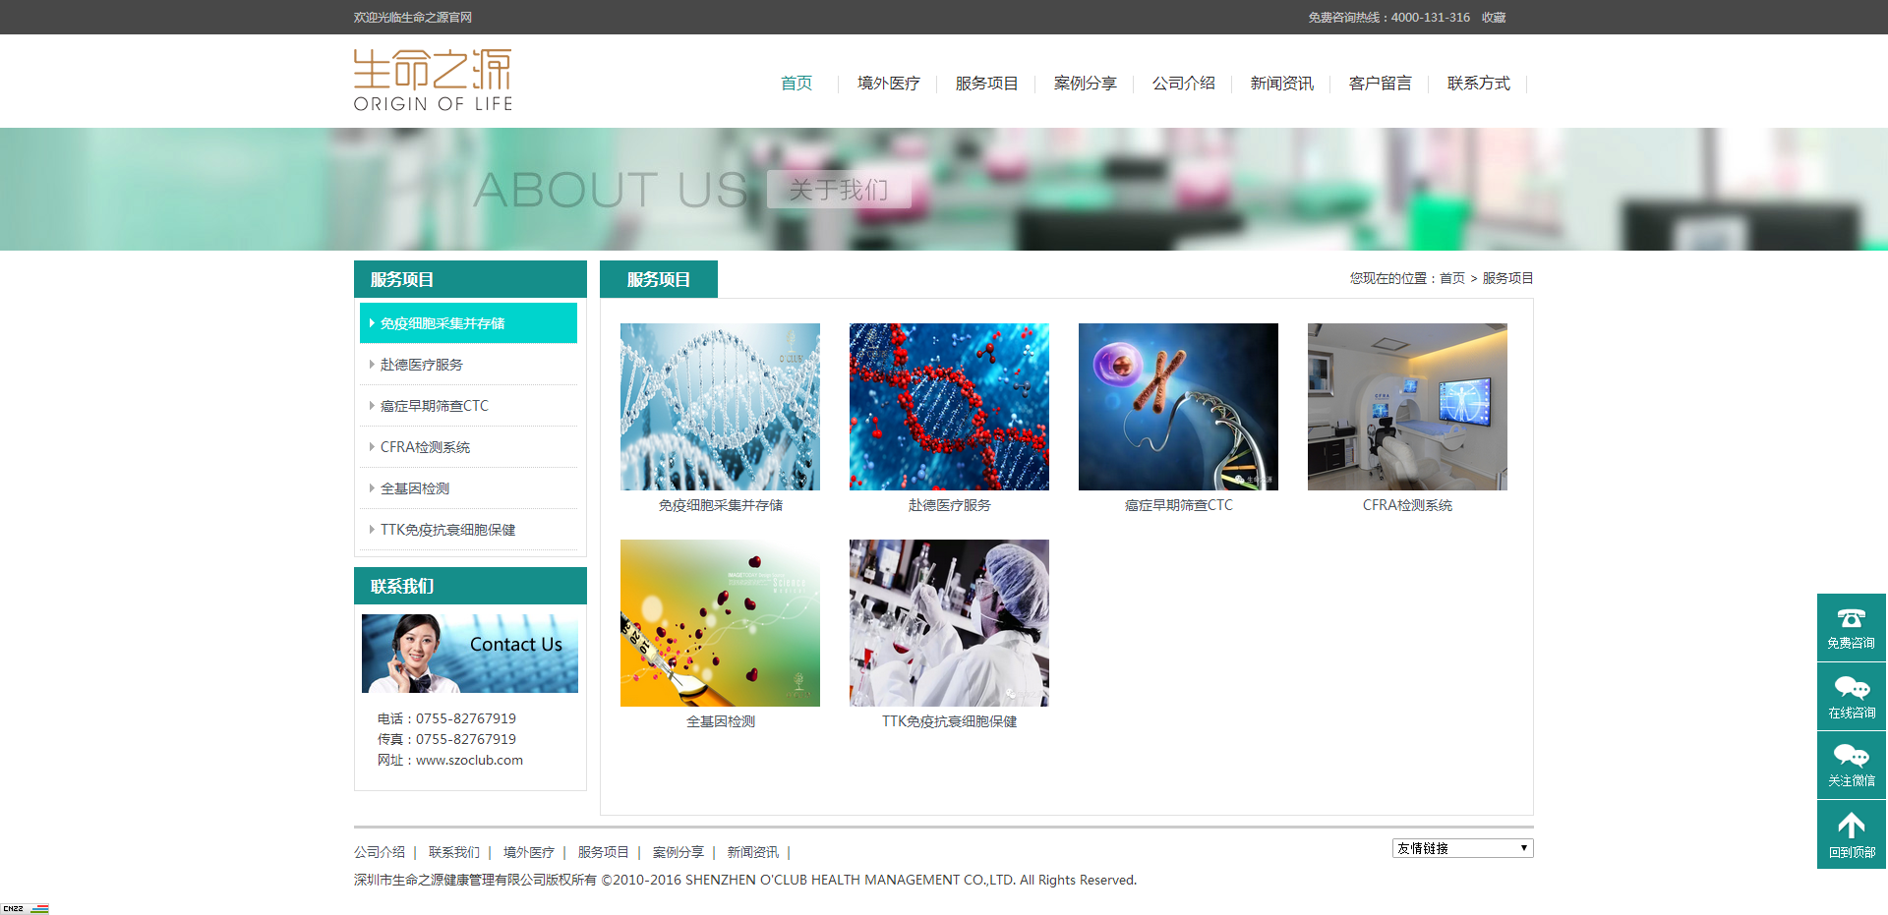
Task: Open 公司介绍 in top navigation
Action: click(1183, 84)
